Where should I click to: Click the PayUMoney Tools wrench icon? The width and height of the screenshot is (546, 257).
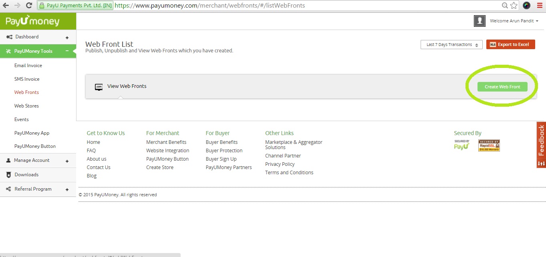(x=8, y=51)
